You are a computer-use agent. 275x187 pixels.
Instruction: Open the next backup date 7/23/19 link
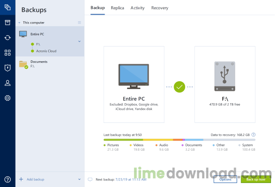pos(131,179)
